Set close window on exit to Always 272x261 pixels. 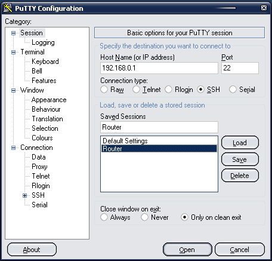104,217
